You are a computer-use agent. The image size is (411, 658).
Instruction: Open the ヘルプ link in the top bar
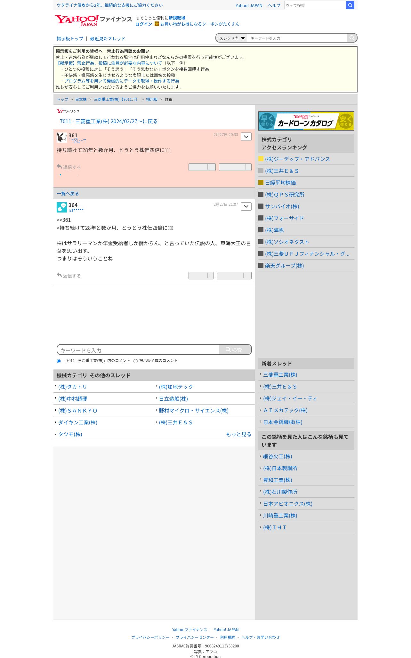coord(274,5)
